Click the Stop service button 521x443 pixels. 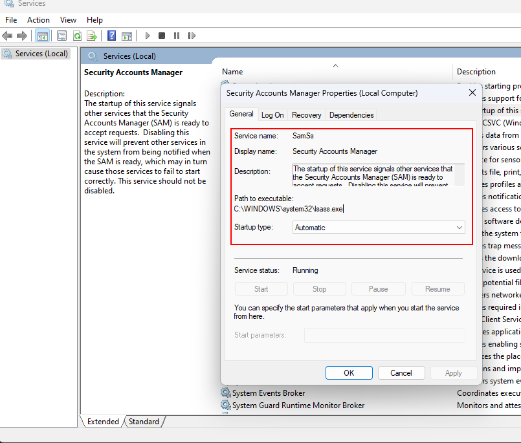pyautogui.click(x=319, y=289)
